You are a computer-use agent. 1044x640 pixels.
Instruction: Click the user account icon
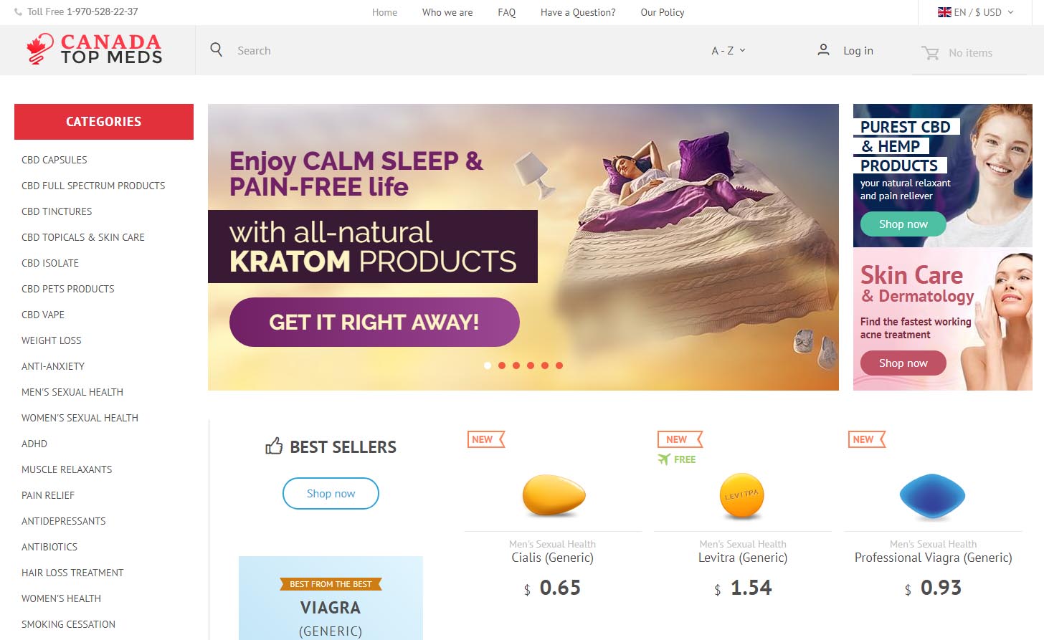[x=823, y=49]
